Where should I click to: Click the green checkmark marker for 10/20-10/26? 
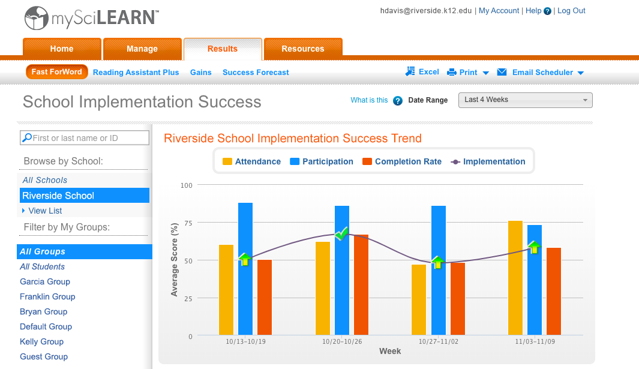pyautogui.click(x=341, y=233)
